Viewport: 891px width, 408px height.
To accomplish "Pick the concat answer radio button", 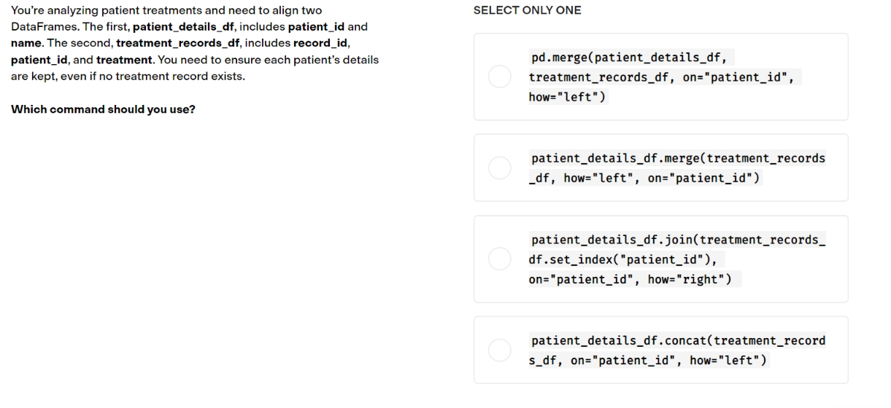I will pos(500,350).
